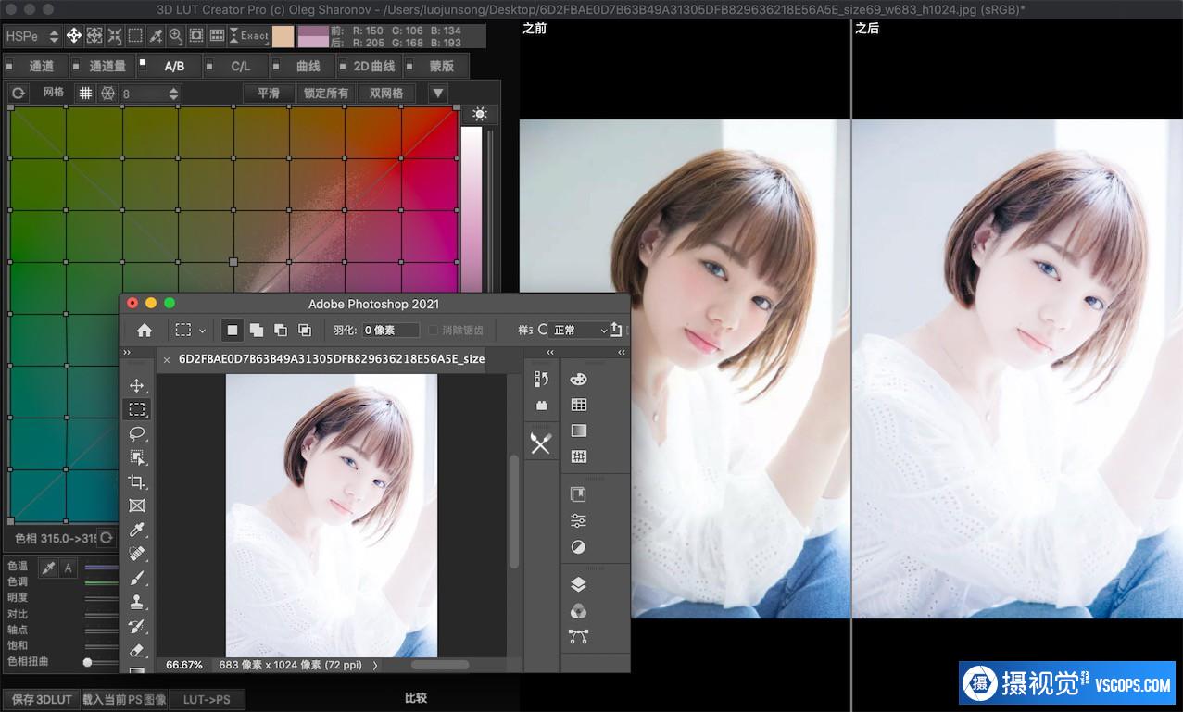1183x712 pixels.
Task: Click the brightness sun icon beside grid
Action: tap(479, 114)
